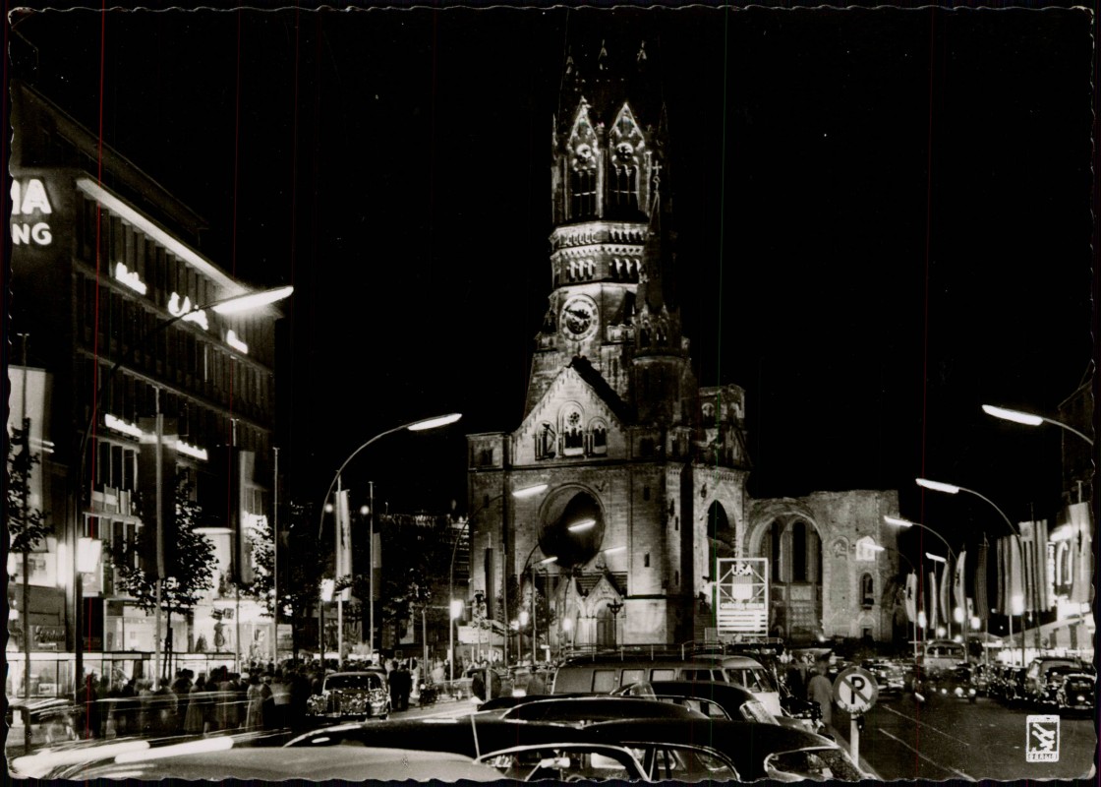Click the publisher logo stamp in corner
The width and height of the screenshot is (1101, 787).
1043,738
